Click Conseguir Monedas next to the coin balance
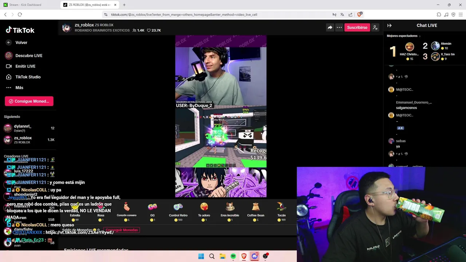Image resolution: width=466 pixels, height=262 pixels. 122,230
